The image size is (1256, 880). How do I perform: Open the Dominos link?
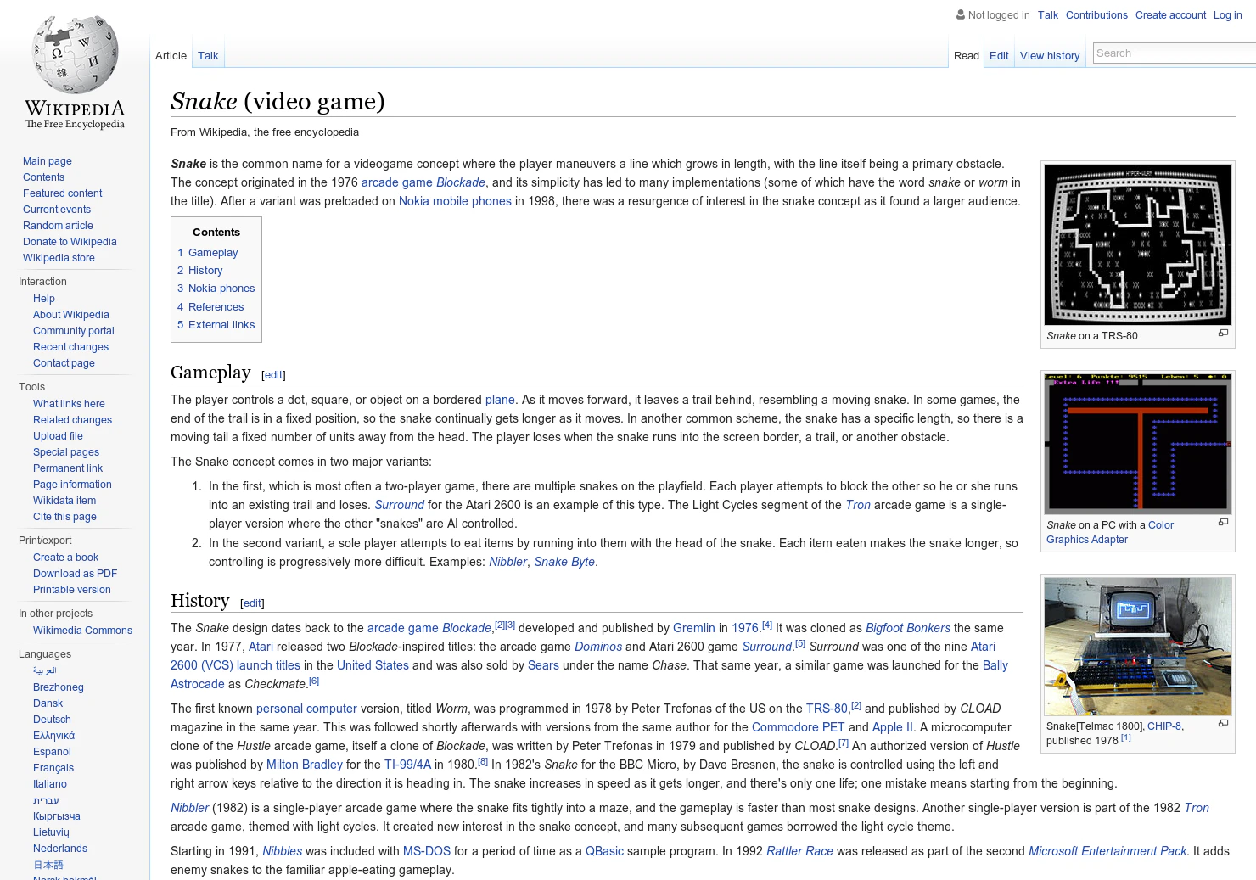pos(598,647)
